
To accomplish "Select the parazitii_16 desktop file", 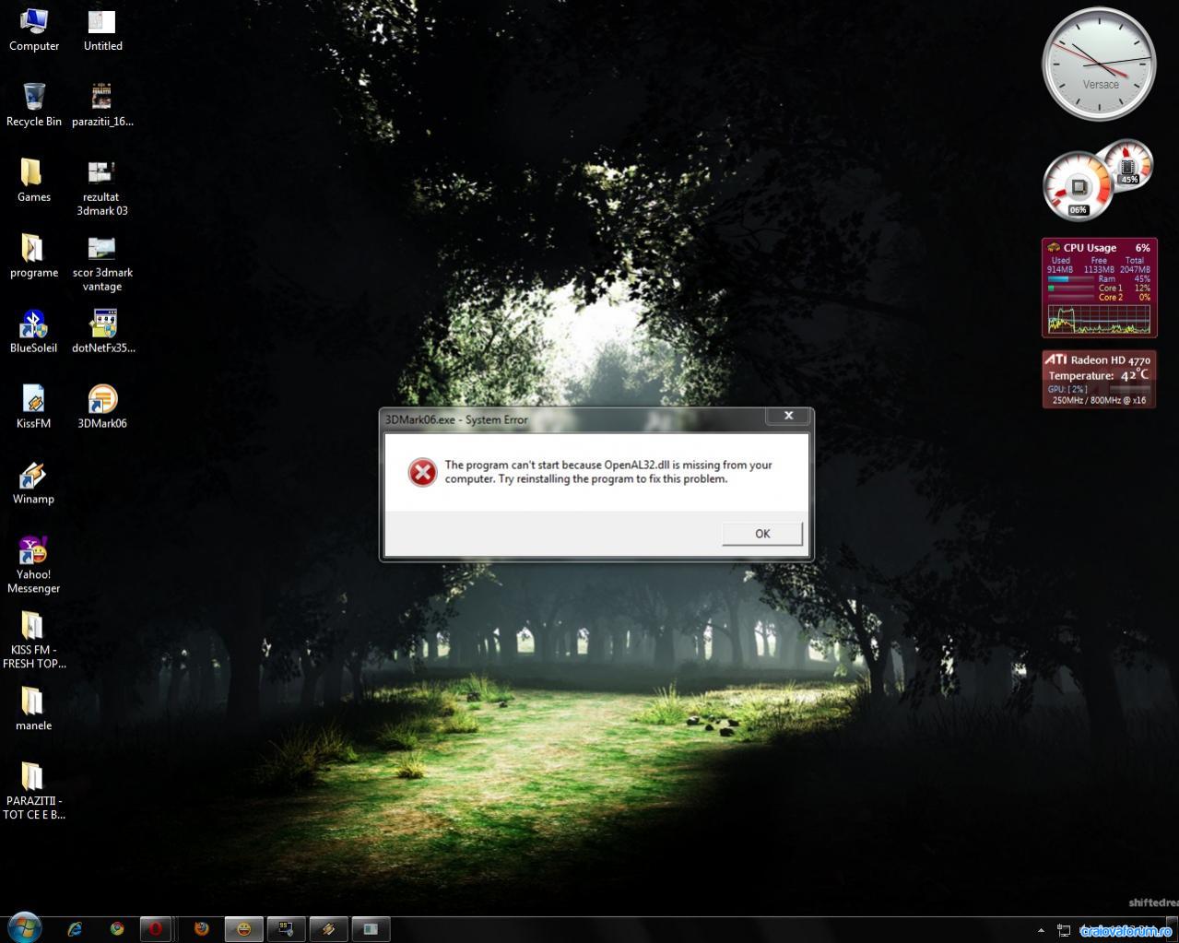I will (x=102, y=104).
